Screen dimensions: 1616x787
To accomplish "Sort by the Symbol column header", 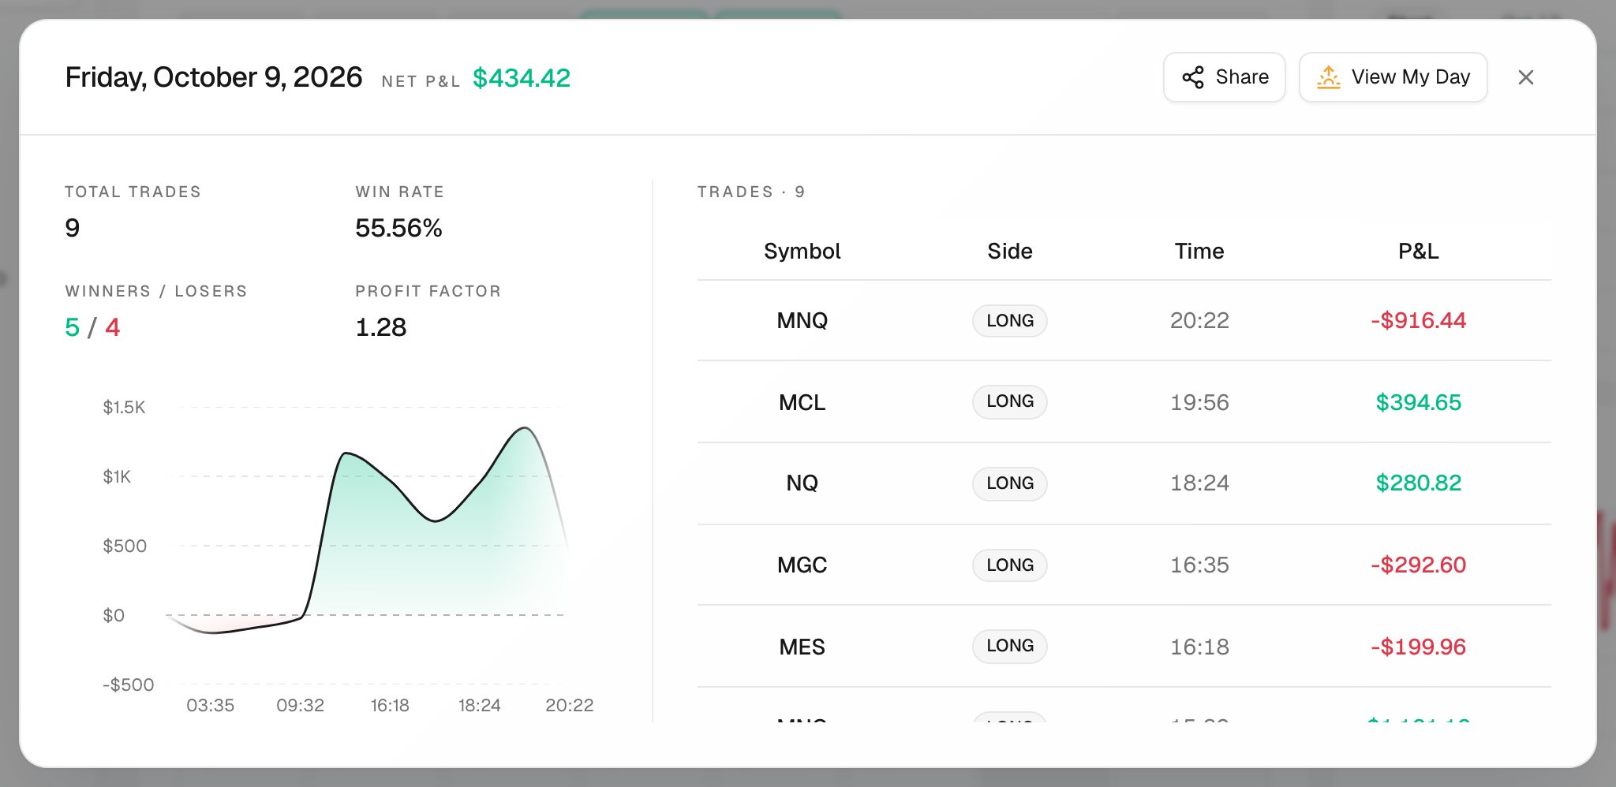I will (802, 251).
